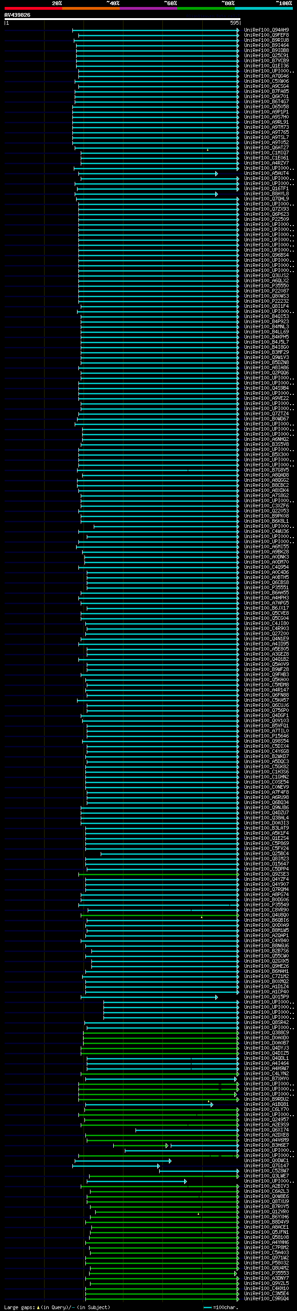Click the UniRef100_Q25C91 entry
The image size is (297, 1311).
coord(266,55)
